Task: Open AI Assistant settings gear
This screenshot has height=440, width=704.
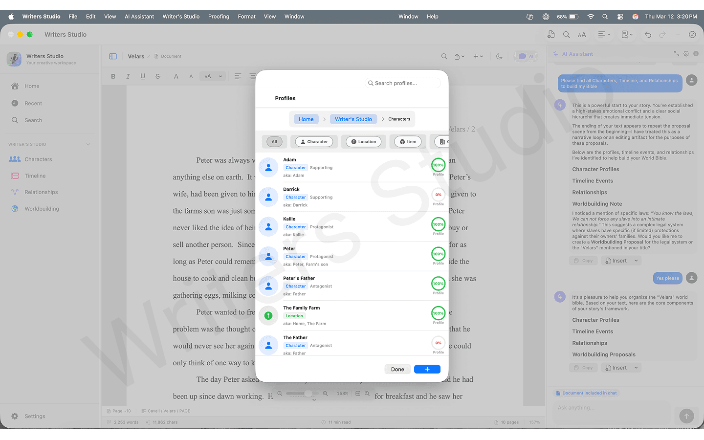Action: pos(686,54)
